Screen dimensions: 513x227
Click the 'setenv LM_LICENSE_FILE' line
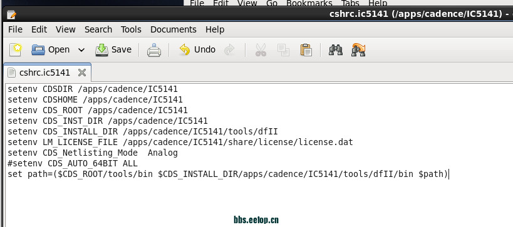(x=180, y=142)
